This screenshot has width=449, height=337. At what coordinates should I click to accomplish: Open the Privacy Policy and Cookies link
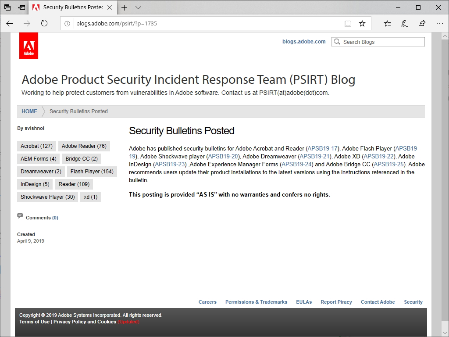[x=85, y=322]
